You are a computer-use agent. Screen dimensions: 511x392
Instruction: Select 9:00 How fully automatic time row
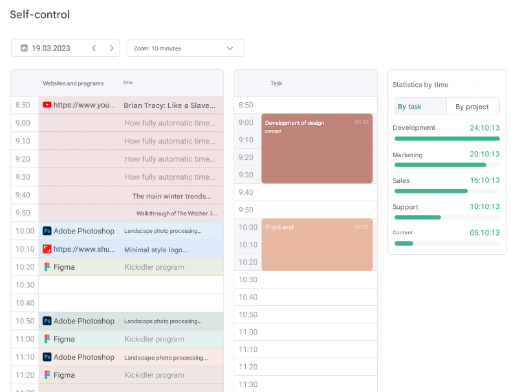(131, 123)
